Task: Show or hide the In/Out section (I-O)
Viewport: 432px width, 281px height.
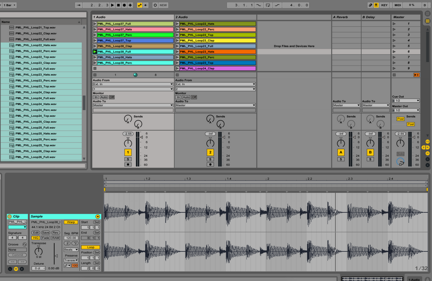Action: [x=427, y=142]
